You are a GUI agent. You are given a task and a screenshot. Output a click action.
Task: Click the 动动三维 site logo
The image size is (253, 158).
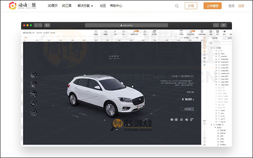click(x=22, y=5)
